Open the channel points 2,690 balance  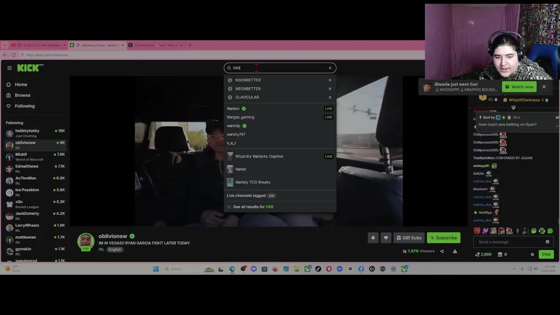(x=483, y=254)
